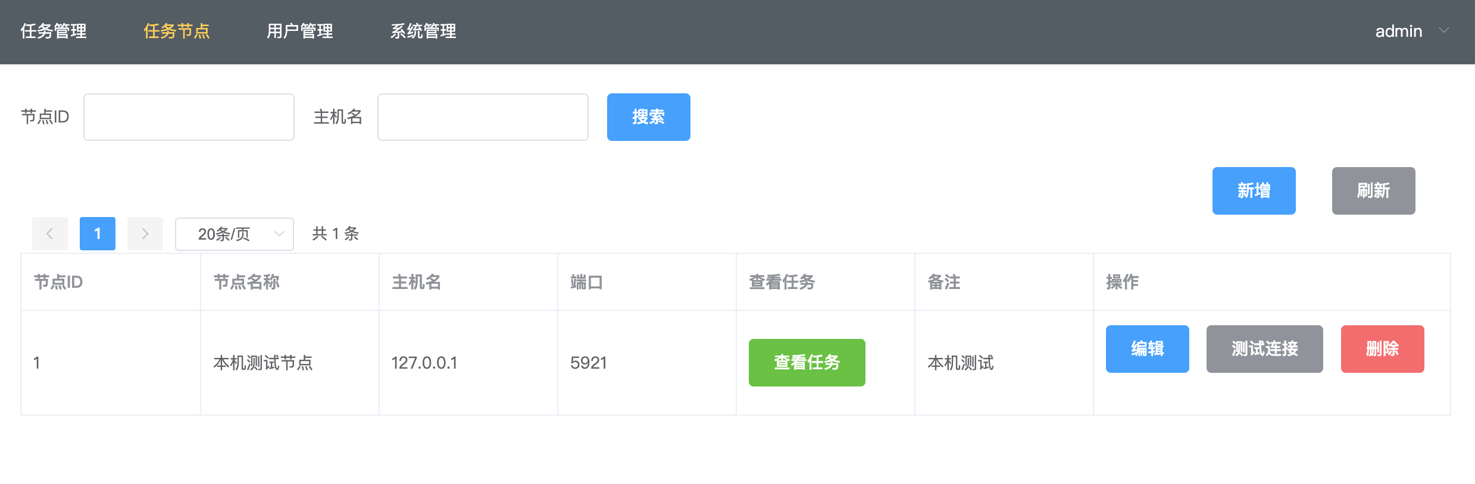This screenshot has height=484, width=1475.
Task: Refresh the node list with 刷新
Action: coord(1374,191)
